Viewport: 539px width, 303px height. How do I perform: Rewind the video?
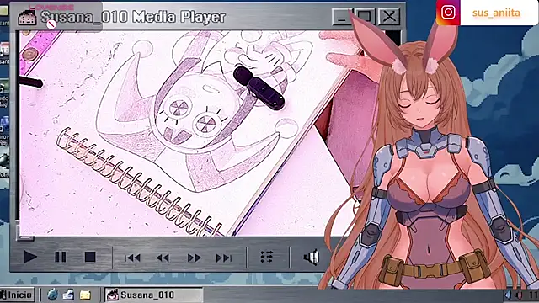(x=163, y=258)
